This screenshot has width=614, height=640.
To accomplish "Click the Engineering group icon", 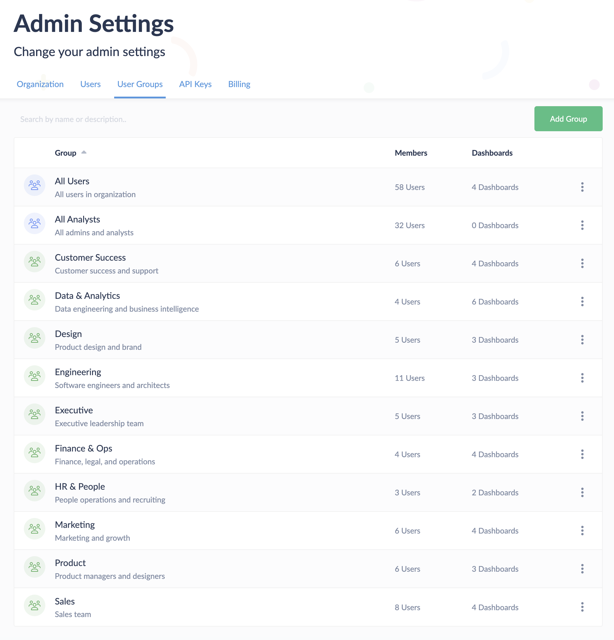I will [34, 376].
